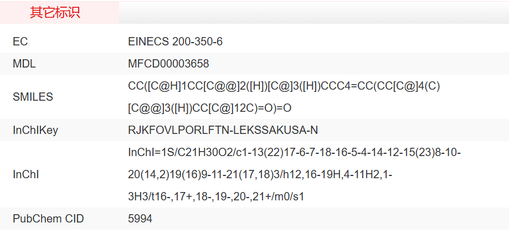Select the InChI row label
This screenshot has width=509, height=233.
[25, 174]
